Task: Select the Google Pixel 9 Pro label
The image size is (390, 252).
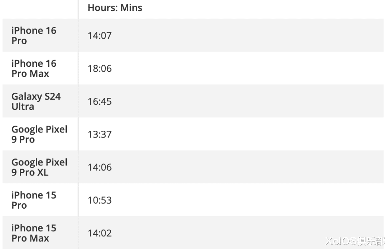Action: (39, 134)
